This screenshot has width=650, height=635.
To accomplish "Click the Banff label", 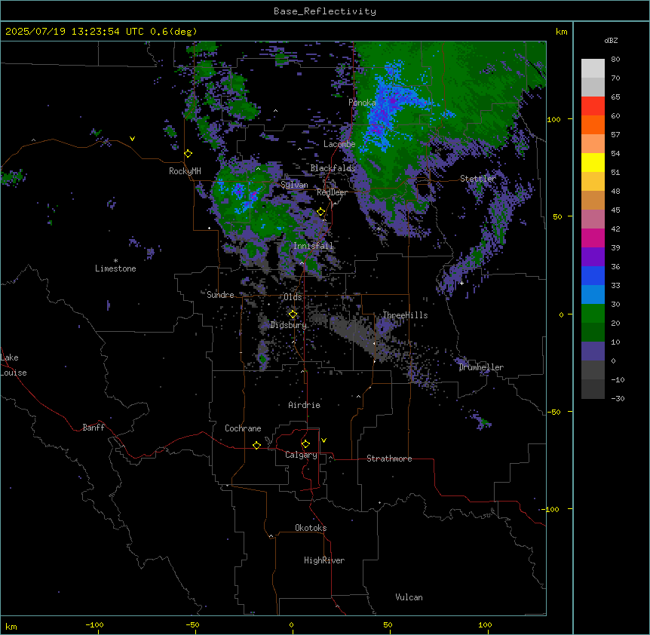I will coord(94,428).
